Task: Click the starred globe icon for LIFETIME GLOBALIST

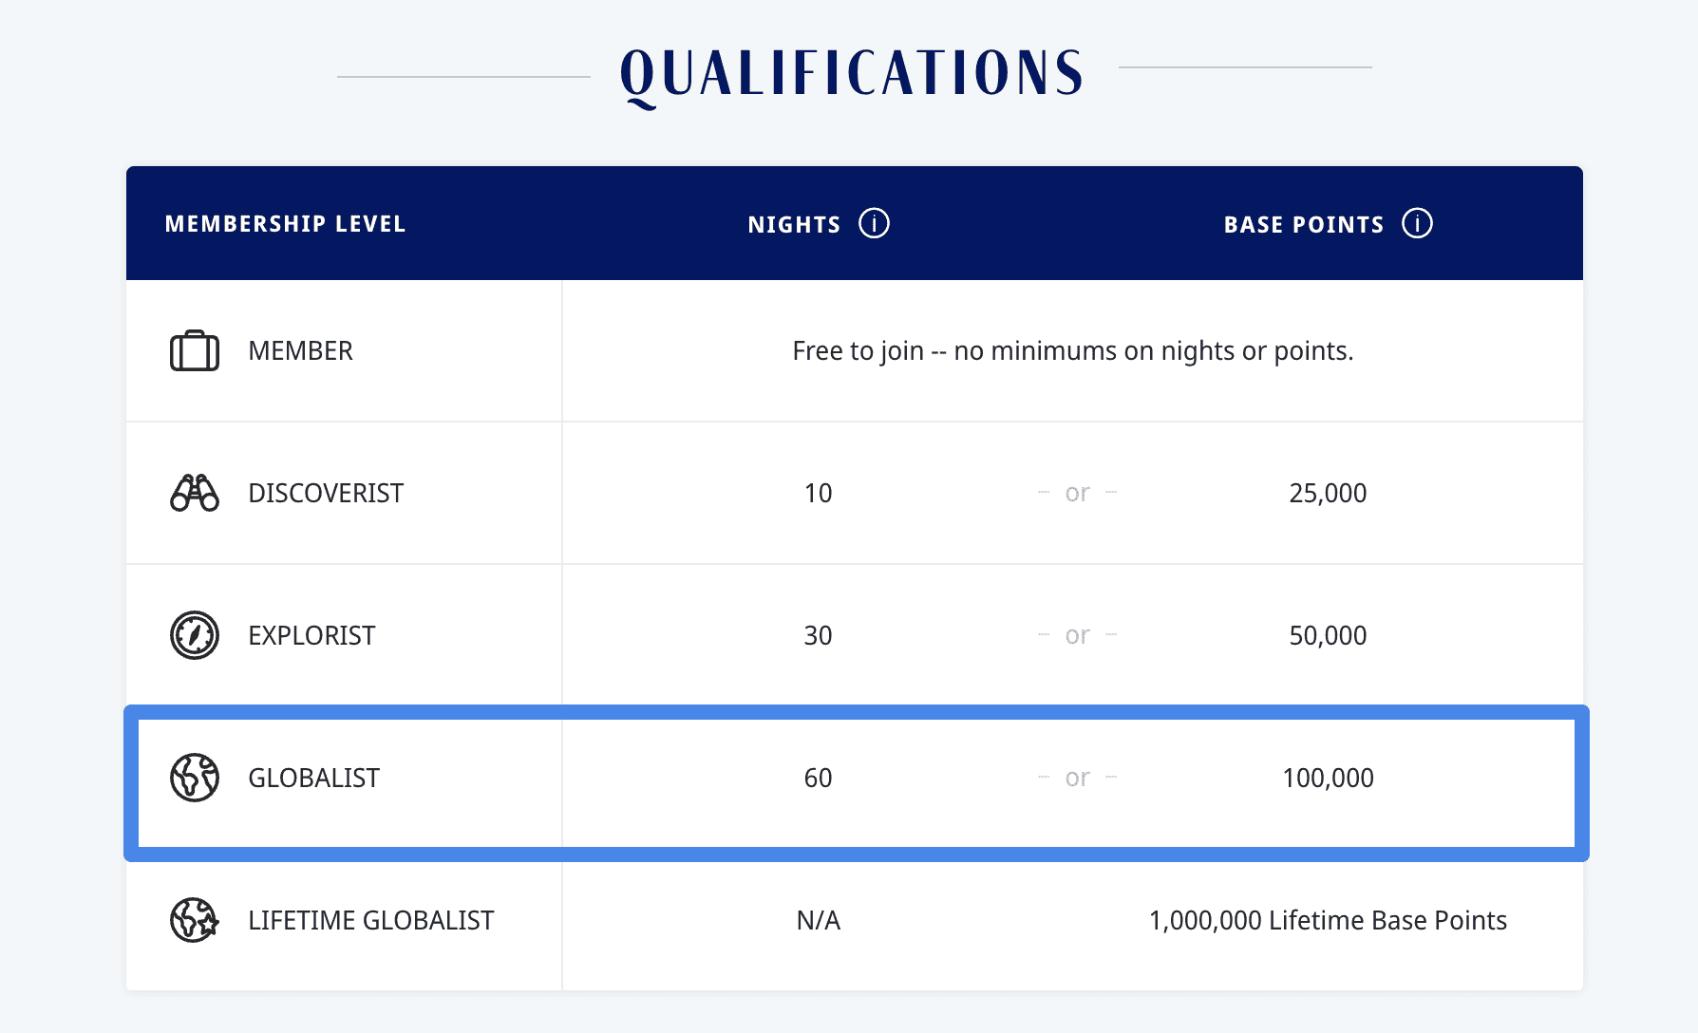Action: (193, 919)
